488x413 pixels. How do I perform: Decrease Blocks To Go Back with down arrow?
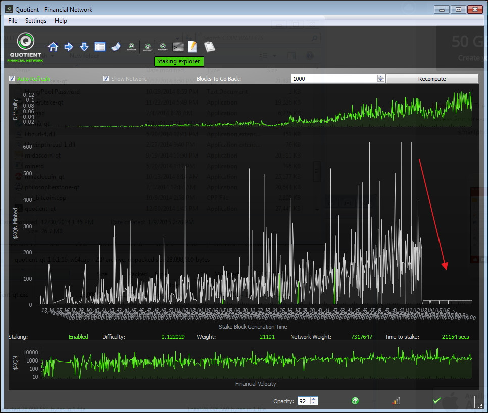[x=381, y=81]
